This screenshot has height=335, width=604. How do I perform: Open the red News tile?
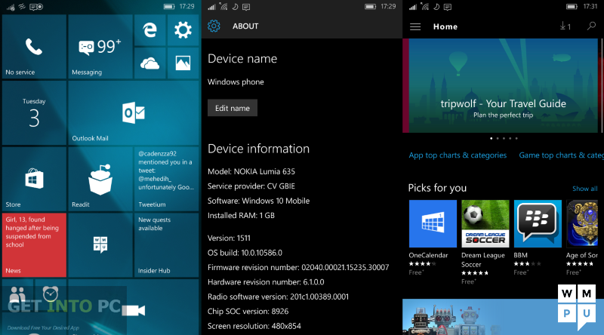(x=34, y=245)
